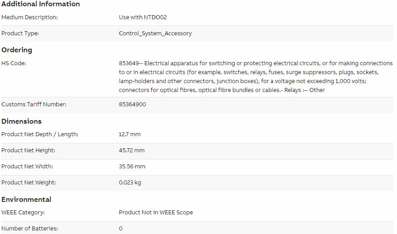Screen dimensions: 397x234
Task: Click the Dimensions section heading
Action: (21, 121)
